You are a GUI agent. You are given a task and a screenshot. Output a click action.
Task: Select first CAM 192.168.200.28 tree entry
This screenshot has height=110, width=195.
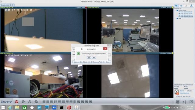(186, 12)
